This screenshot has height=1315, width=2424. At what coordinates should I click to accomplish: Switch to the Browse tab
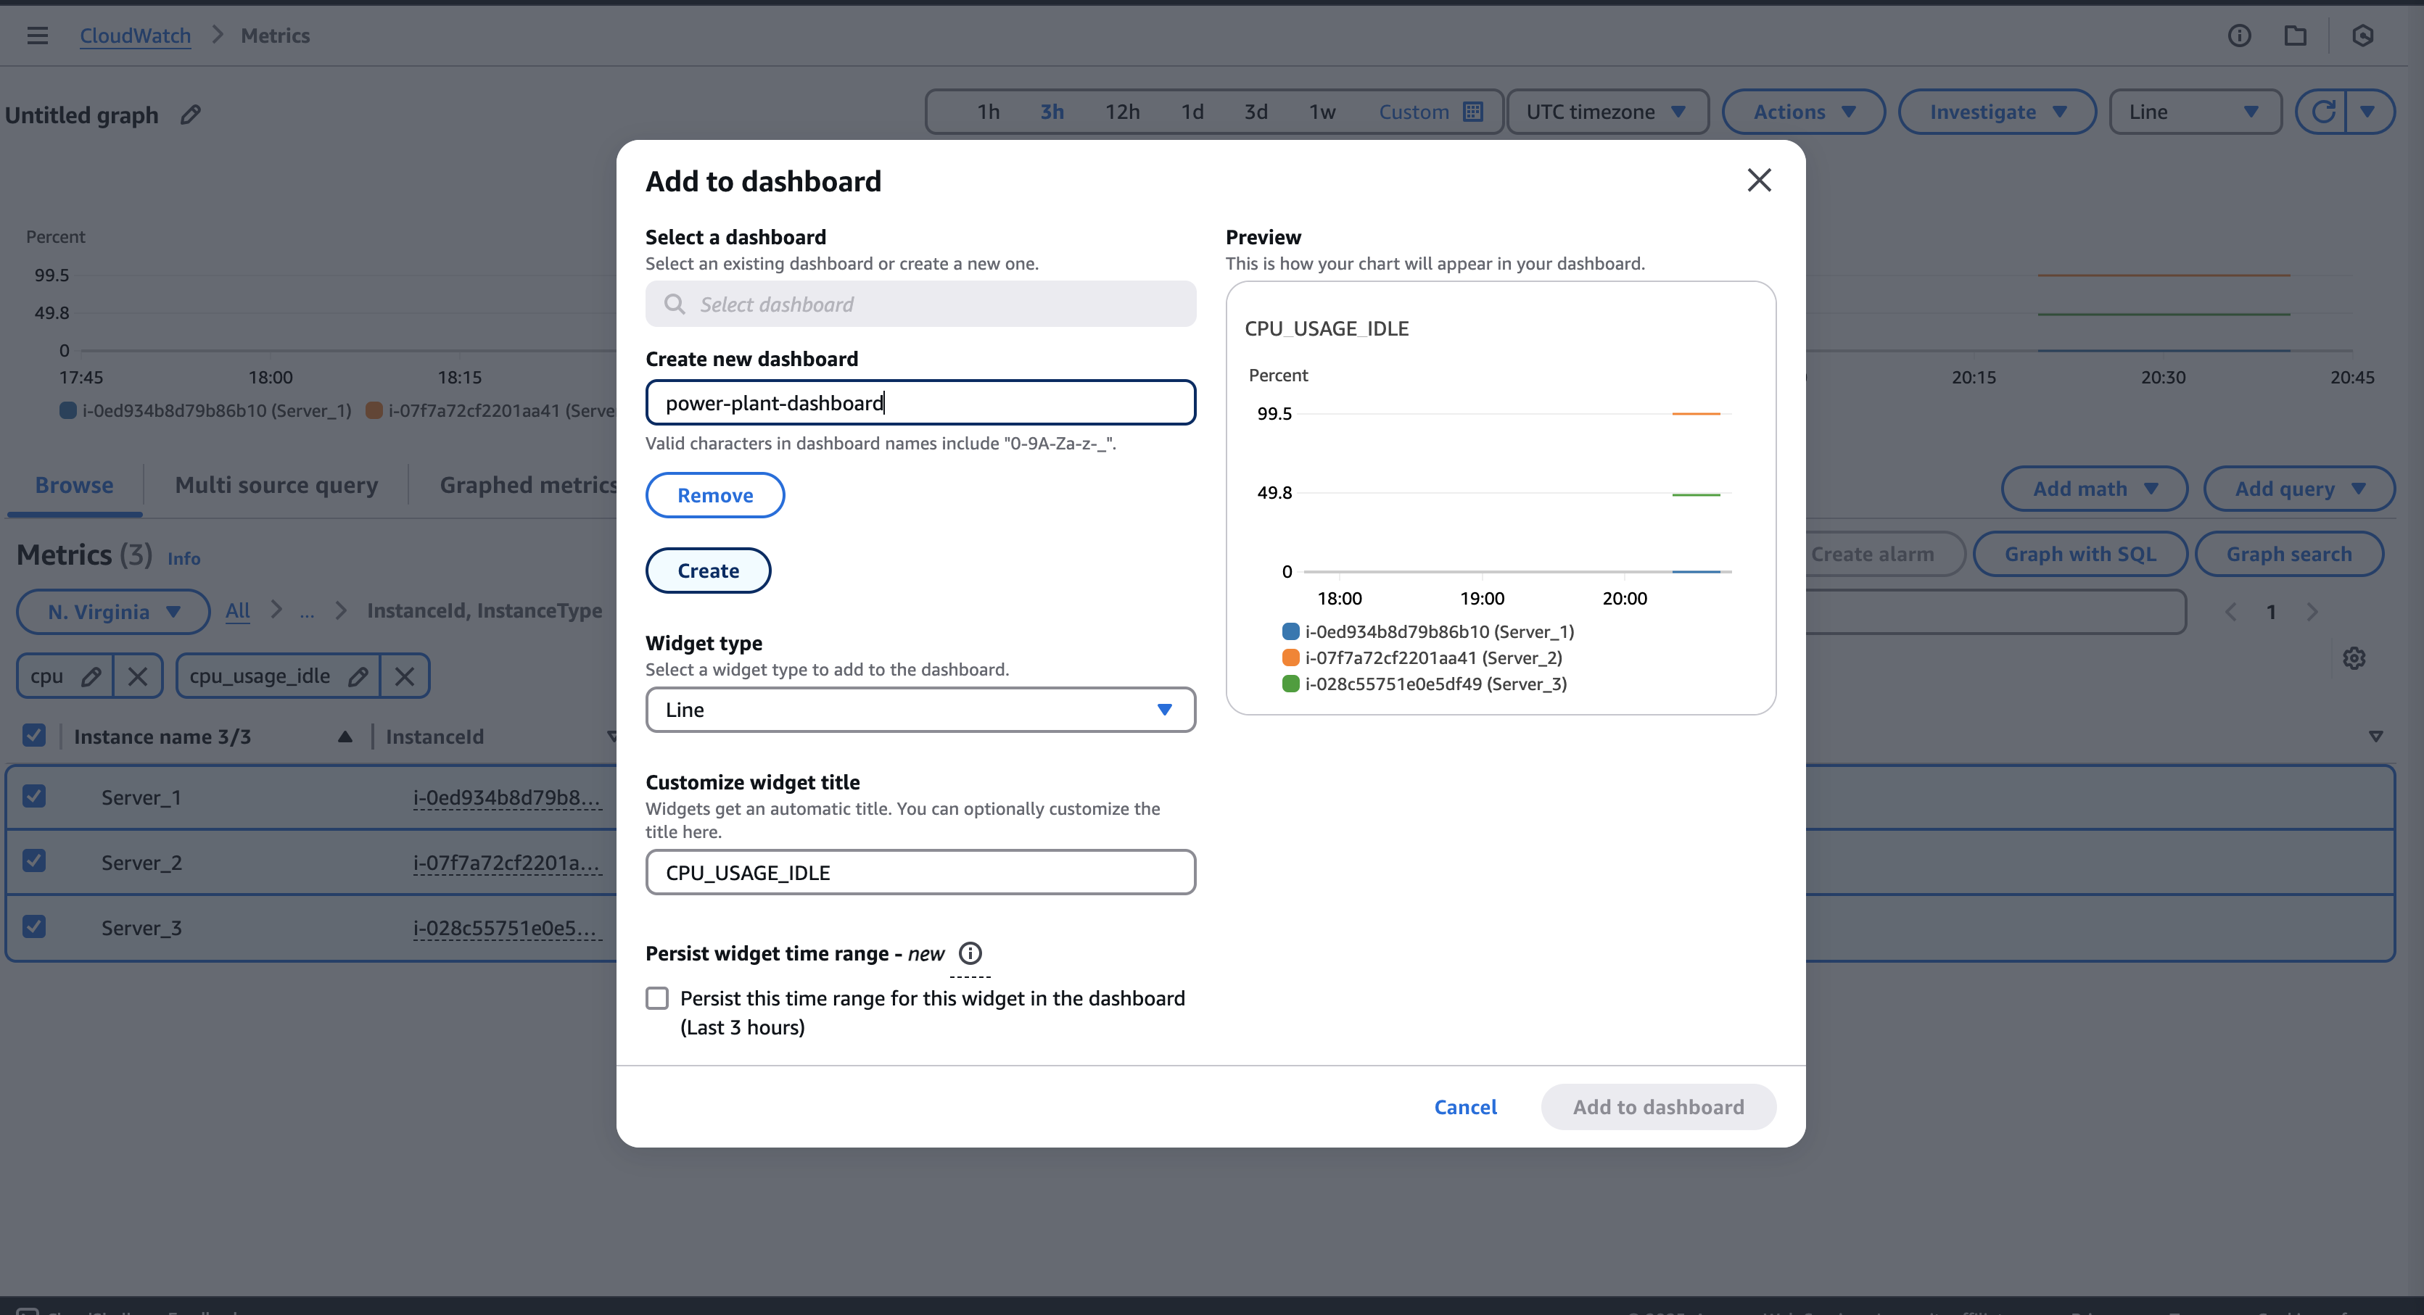coord(74,484)
